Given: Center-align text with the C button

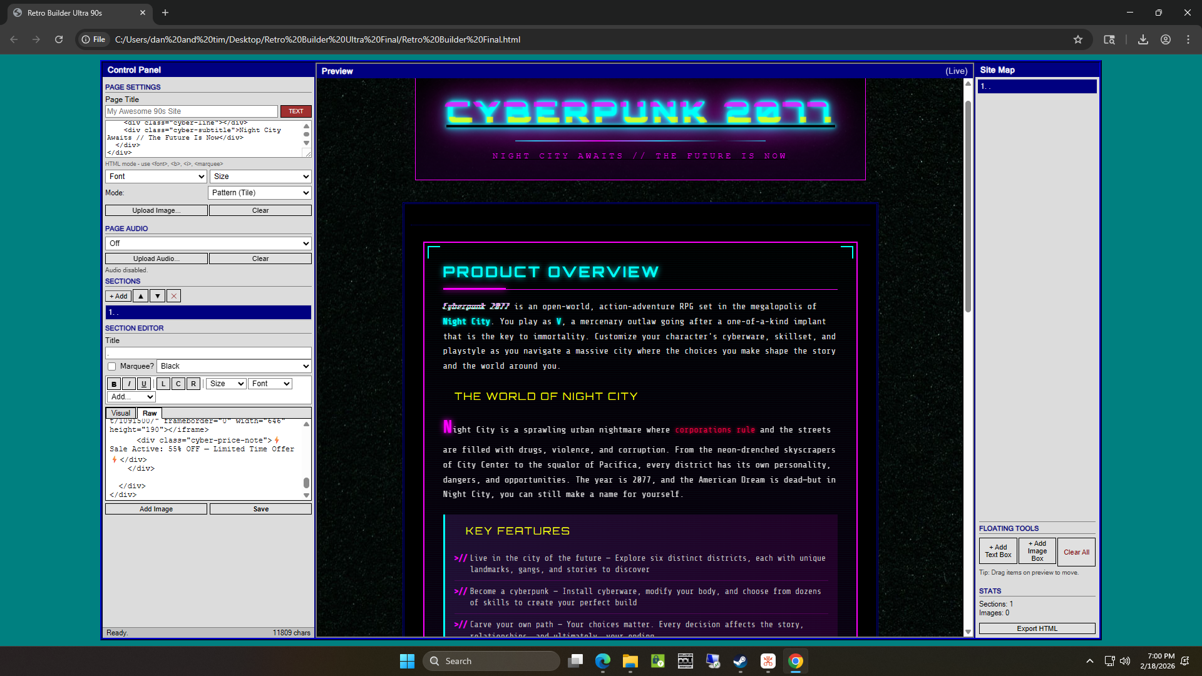Looking at the screenshot, I should (x=178, y=384).
